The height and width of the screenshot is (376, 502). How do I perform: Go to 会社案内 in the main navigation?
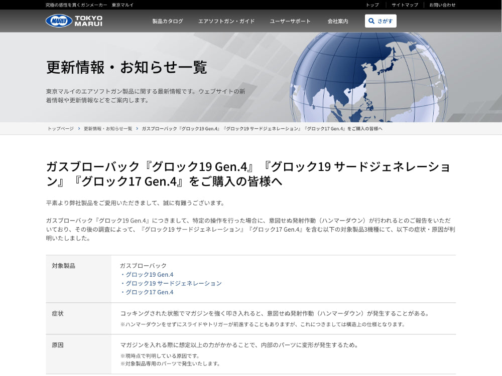pos(338,21)
